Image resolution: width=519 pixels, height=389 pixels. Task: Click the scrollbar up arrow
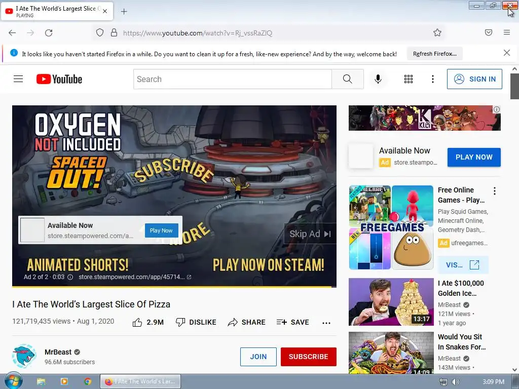point(514,69)
